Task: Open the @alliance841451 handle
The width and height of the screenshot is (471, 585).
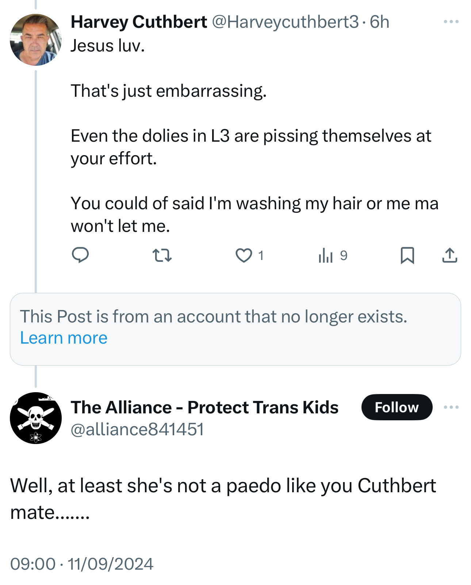Action: 137,429
